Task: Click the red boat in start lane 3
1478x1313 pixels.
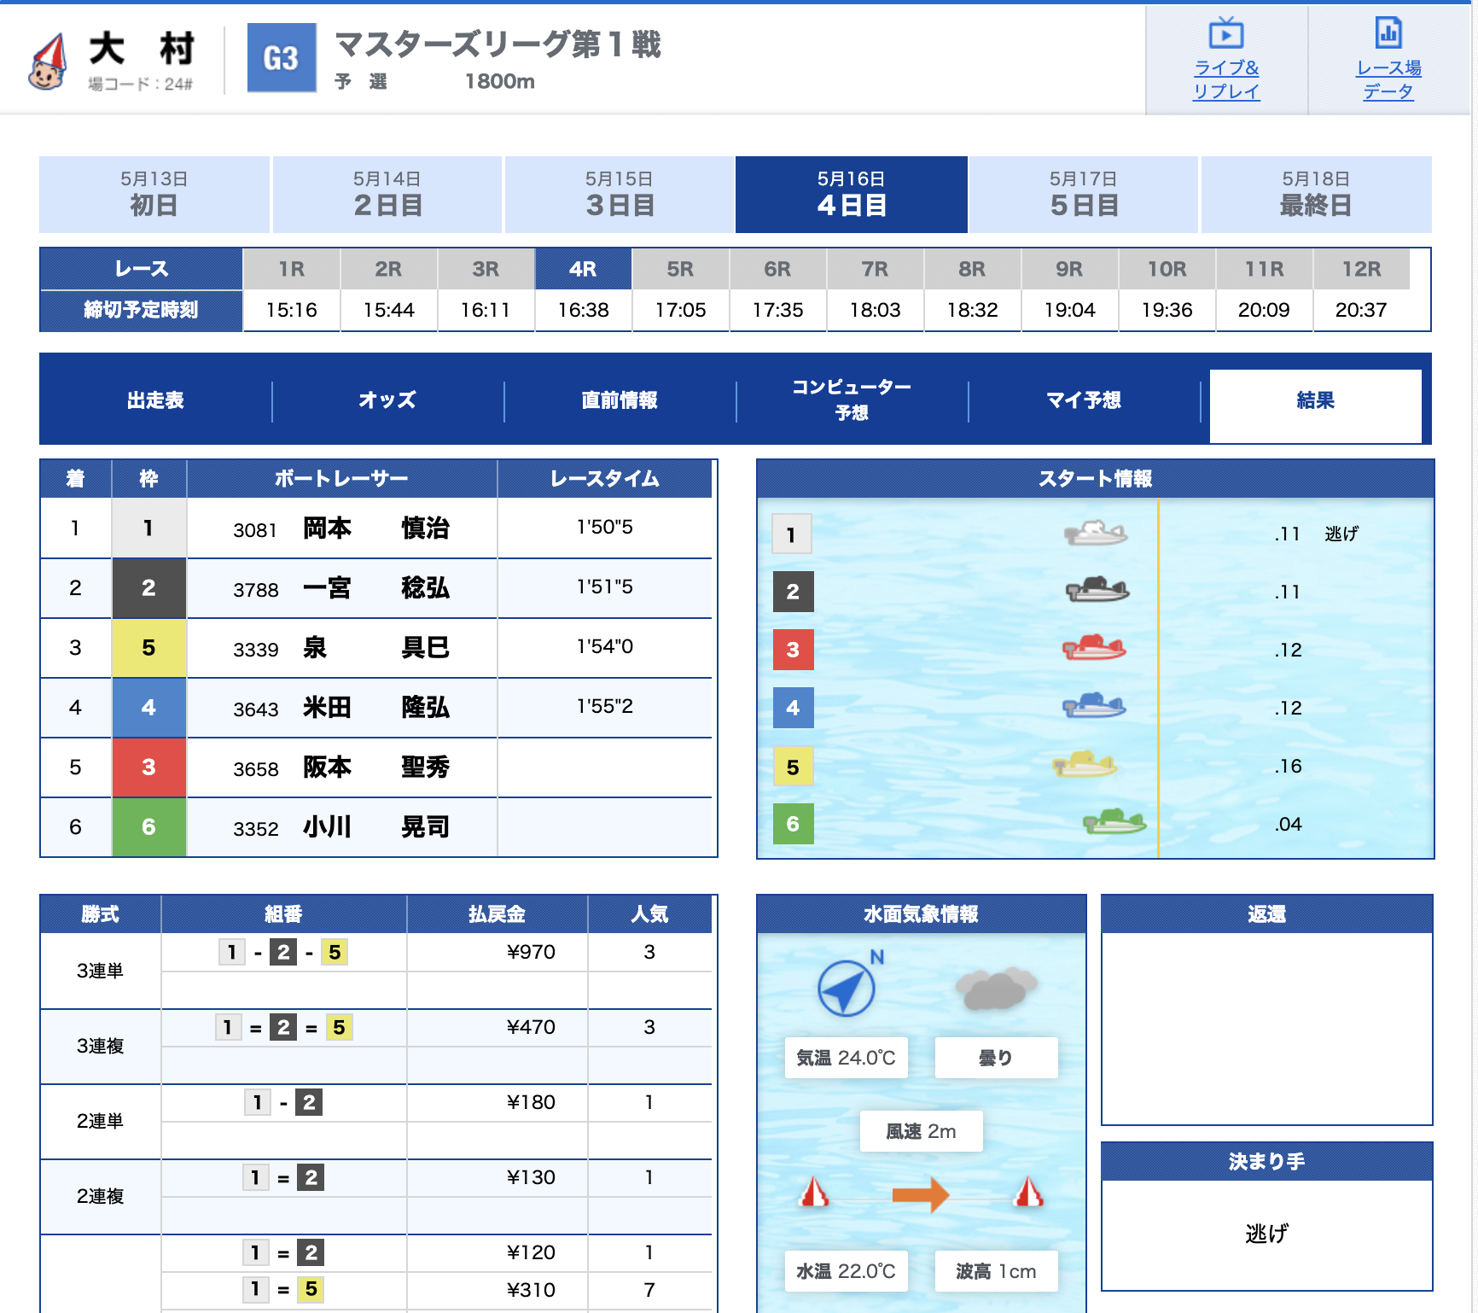Action: coord(1094,648)
